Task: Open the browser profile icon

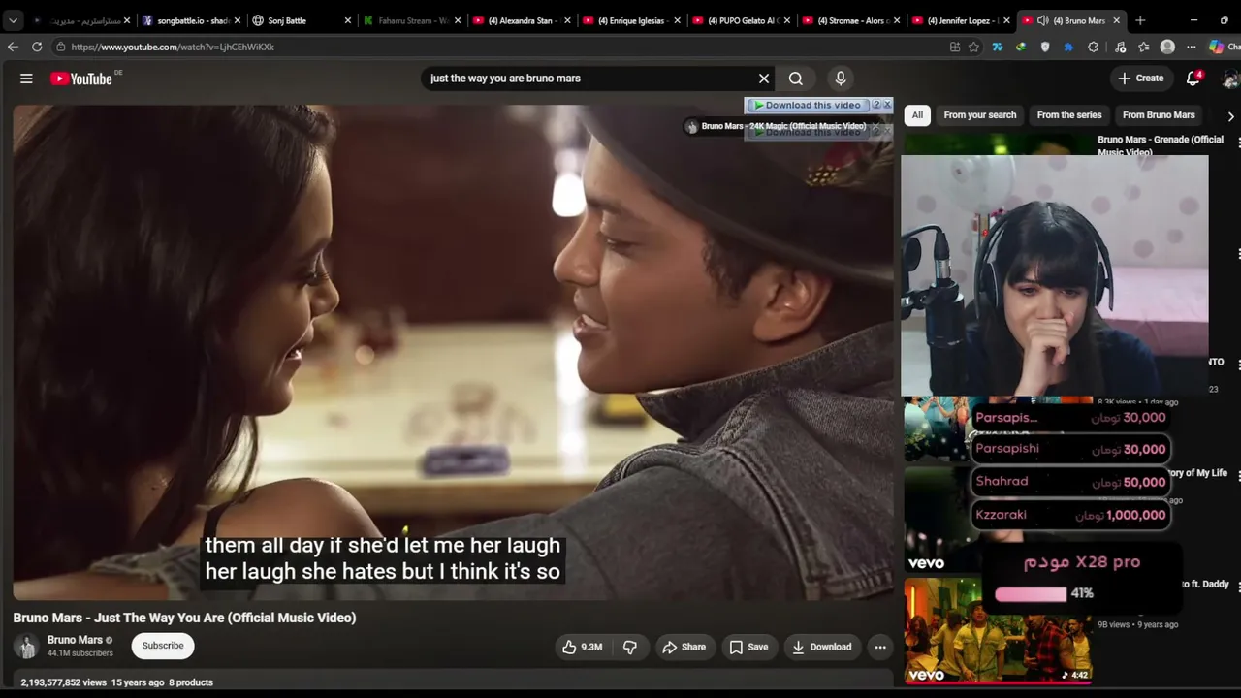Action: tap(1167, 47)
